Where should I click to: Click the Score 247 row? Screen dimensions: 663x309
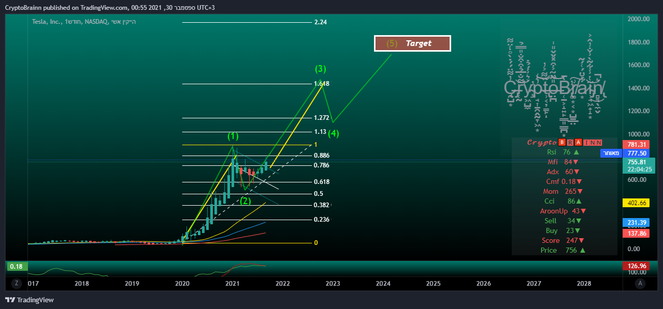click(x=564, y=240)
